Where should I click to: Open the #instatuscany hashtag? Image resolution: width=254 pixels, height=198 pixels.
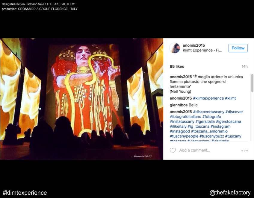[182, 122]
